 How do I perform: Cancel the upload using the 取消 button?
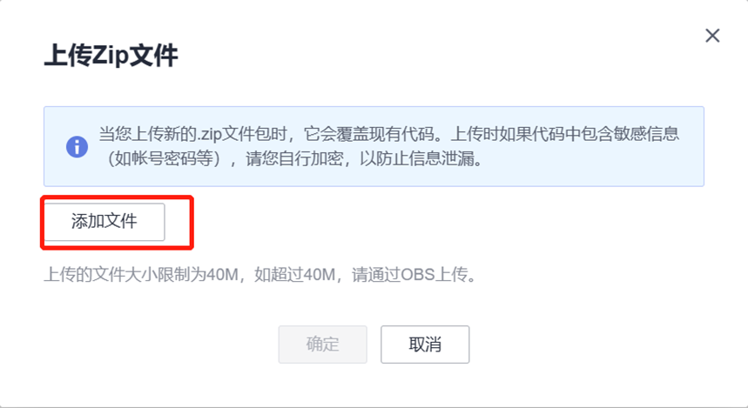(x=425, y=344)
